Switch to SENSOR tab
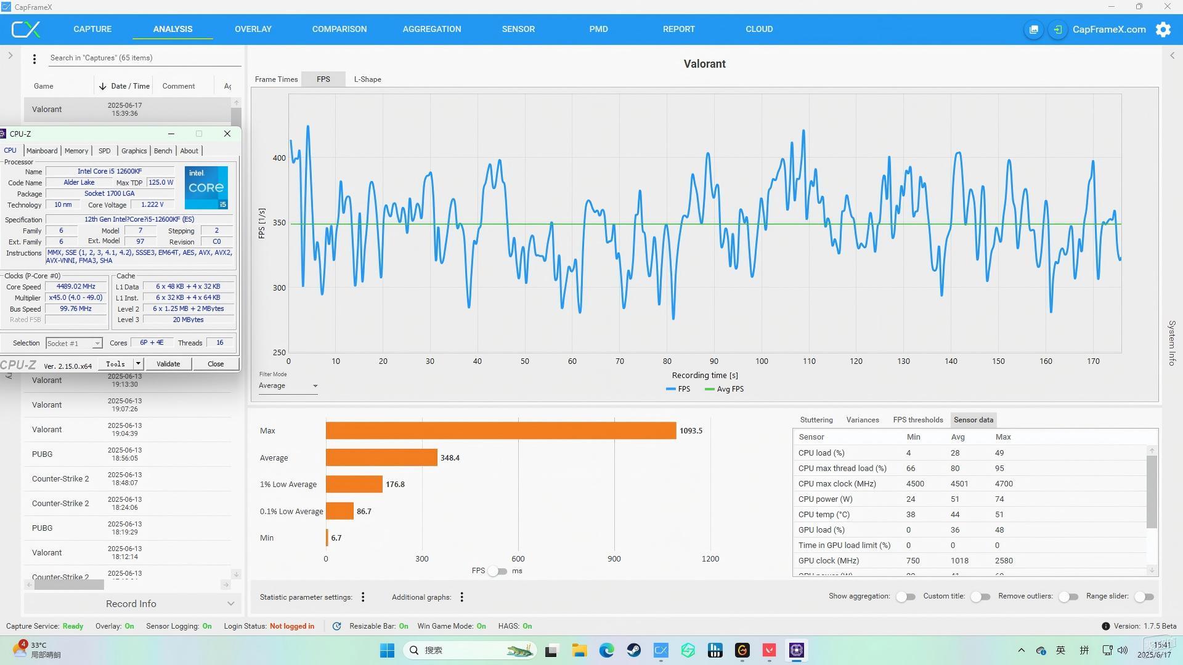The height and width of the screenshot is (665, 1183). tap(518, 29)
